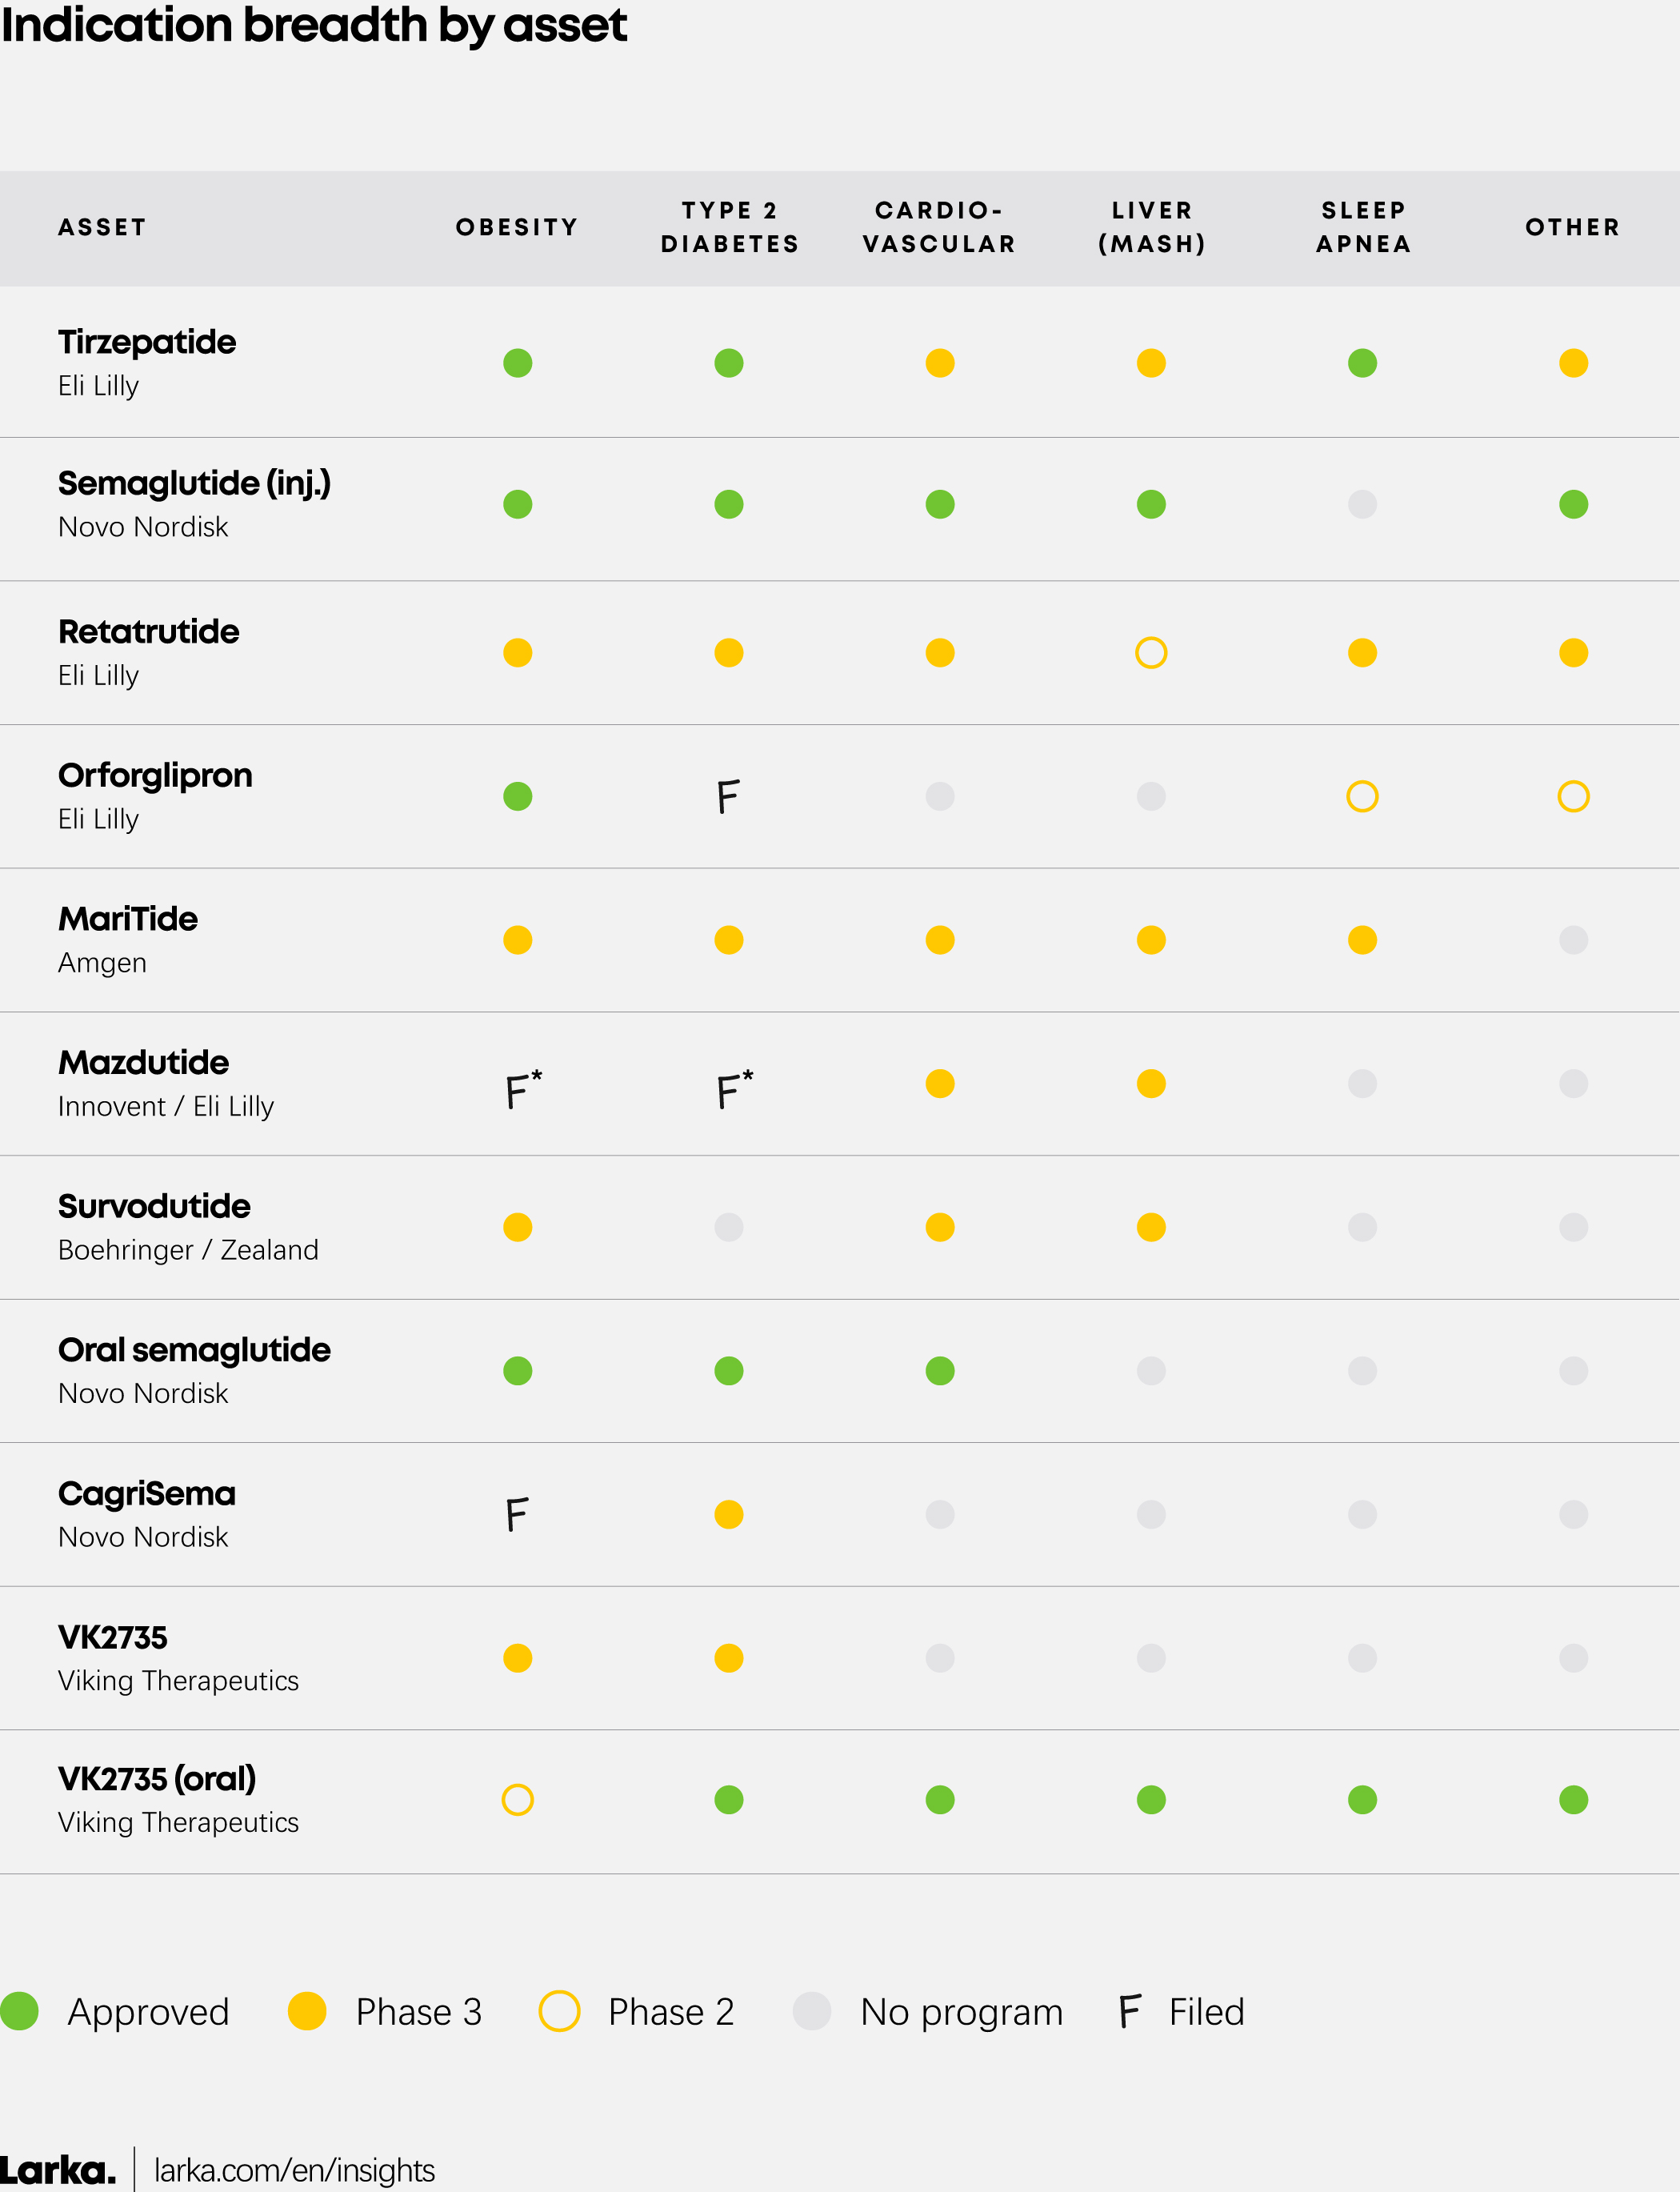Click the Sleep Apnea column header

tap(1363, 227)
